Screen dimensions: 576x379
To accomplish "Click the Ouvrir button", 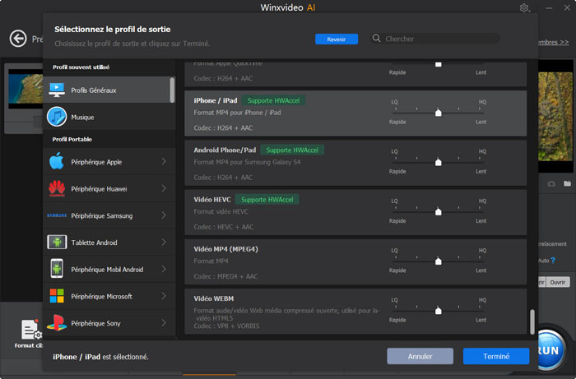I will 558,282.
